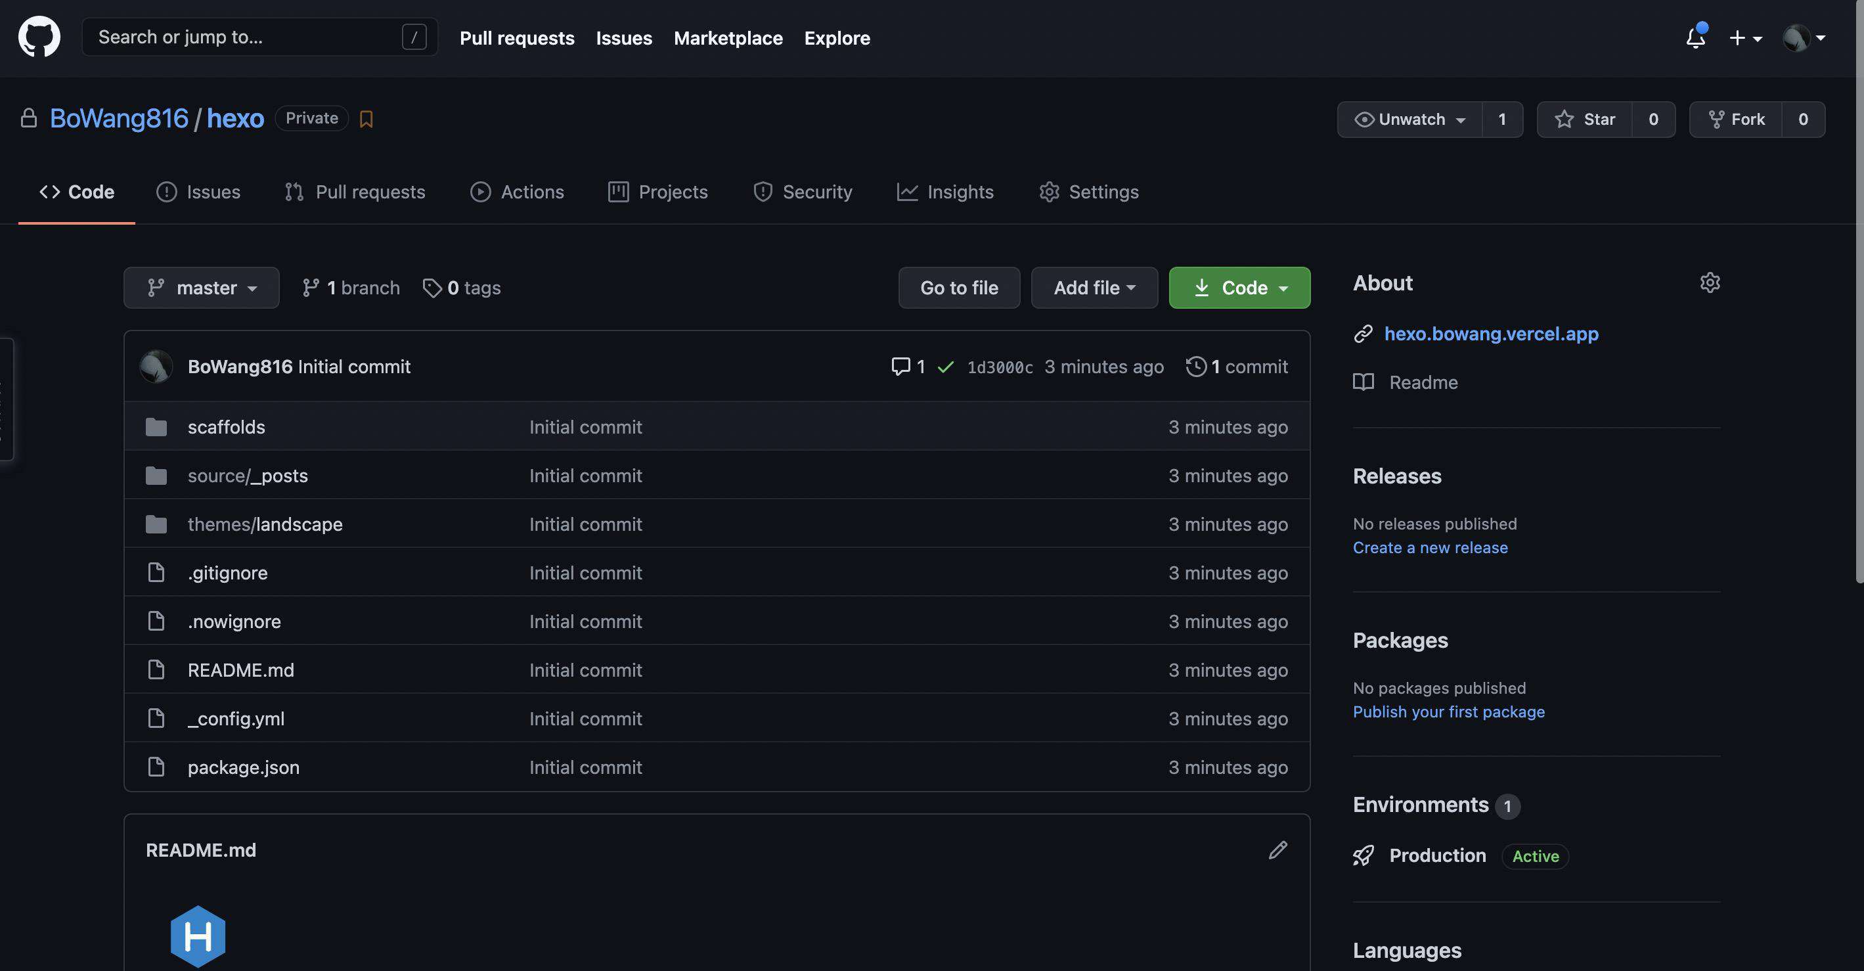
Task: Select the Code tab
Action: click(77, 192)
